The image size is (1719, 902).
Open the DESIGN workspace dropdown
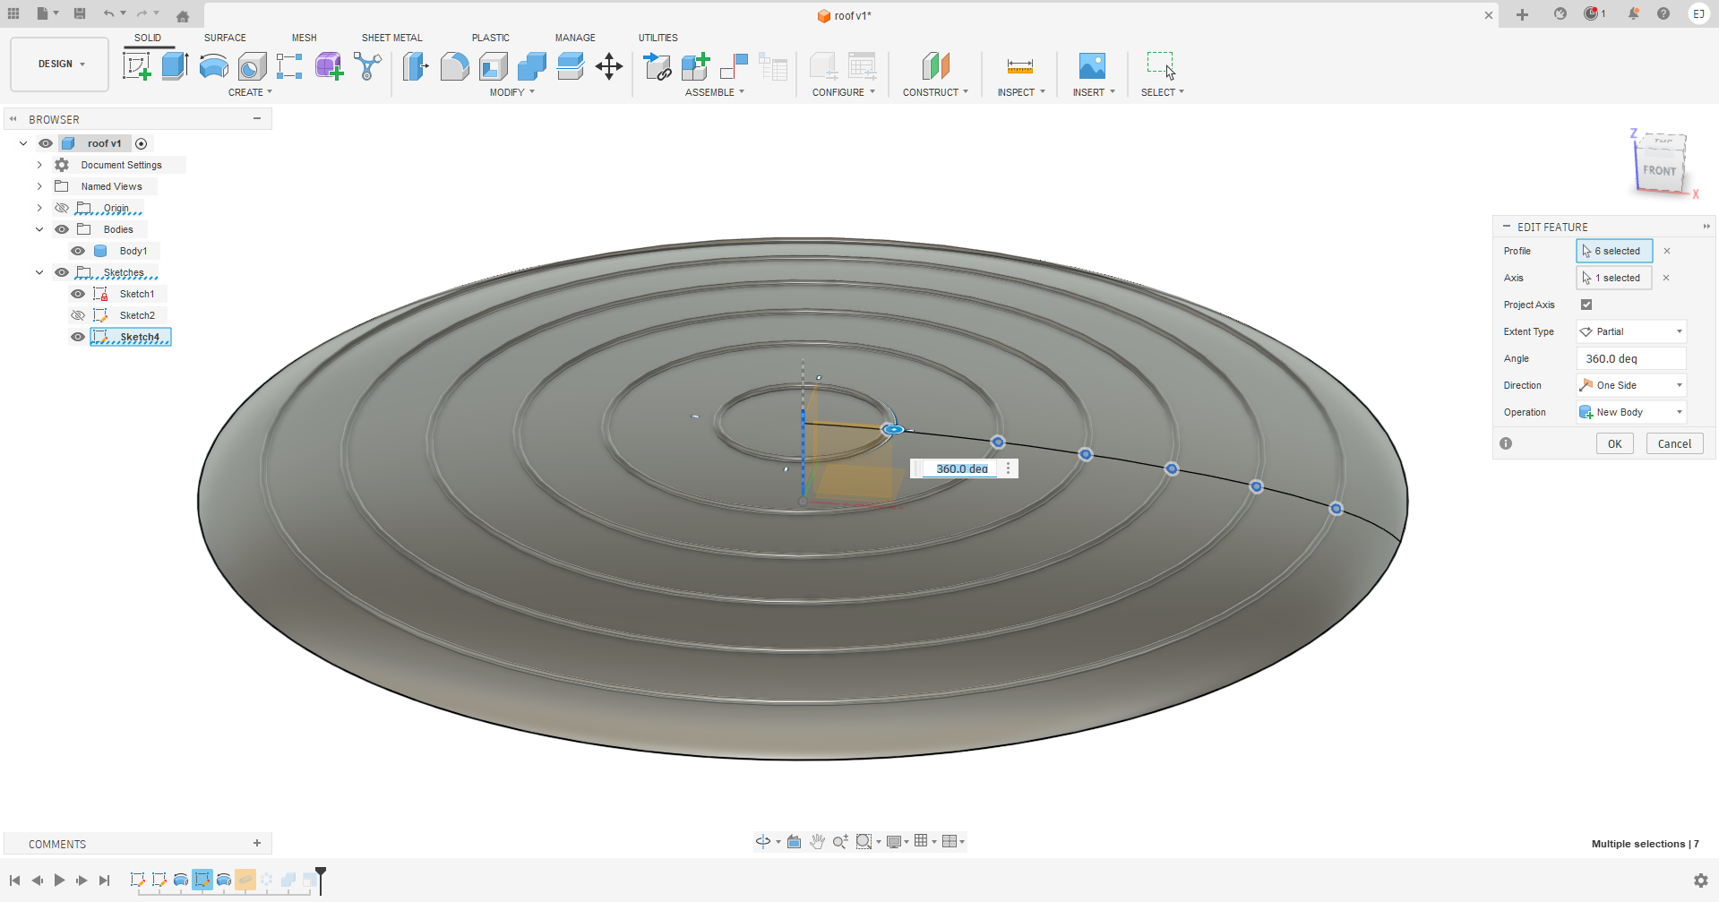coord(60,64)
